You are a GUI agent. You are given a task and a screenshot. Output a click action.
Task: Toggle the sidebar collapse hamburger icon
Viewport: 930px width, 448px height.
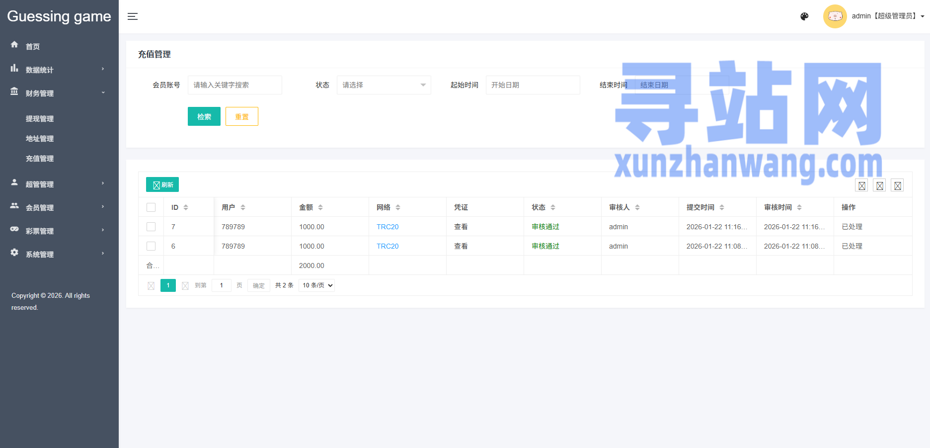(133, 16)
